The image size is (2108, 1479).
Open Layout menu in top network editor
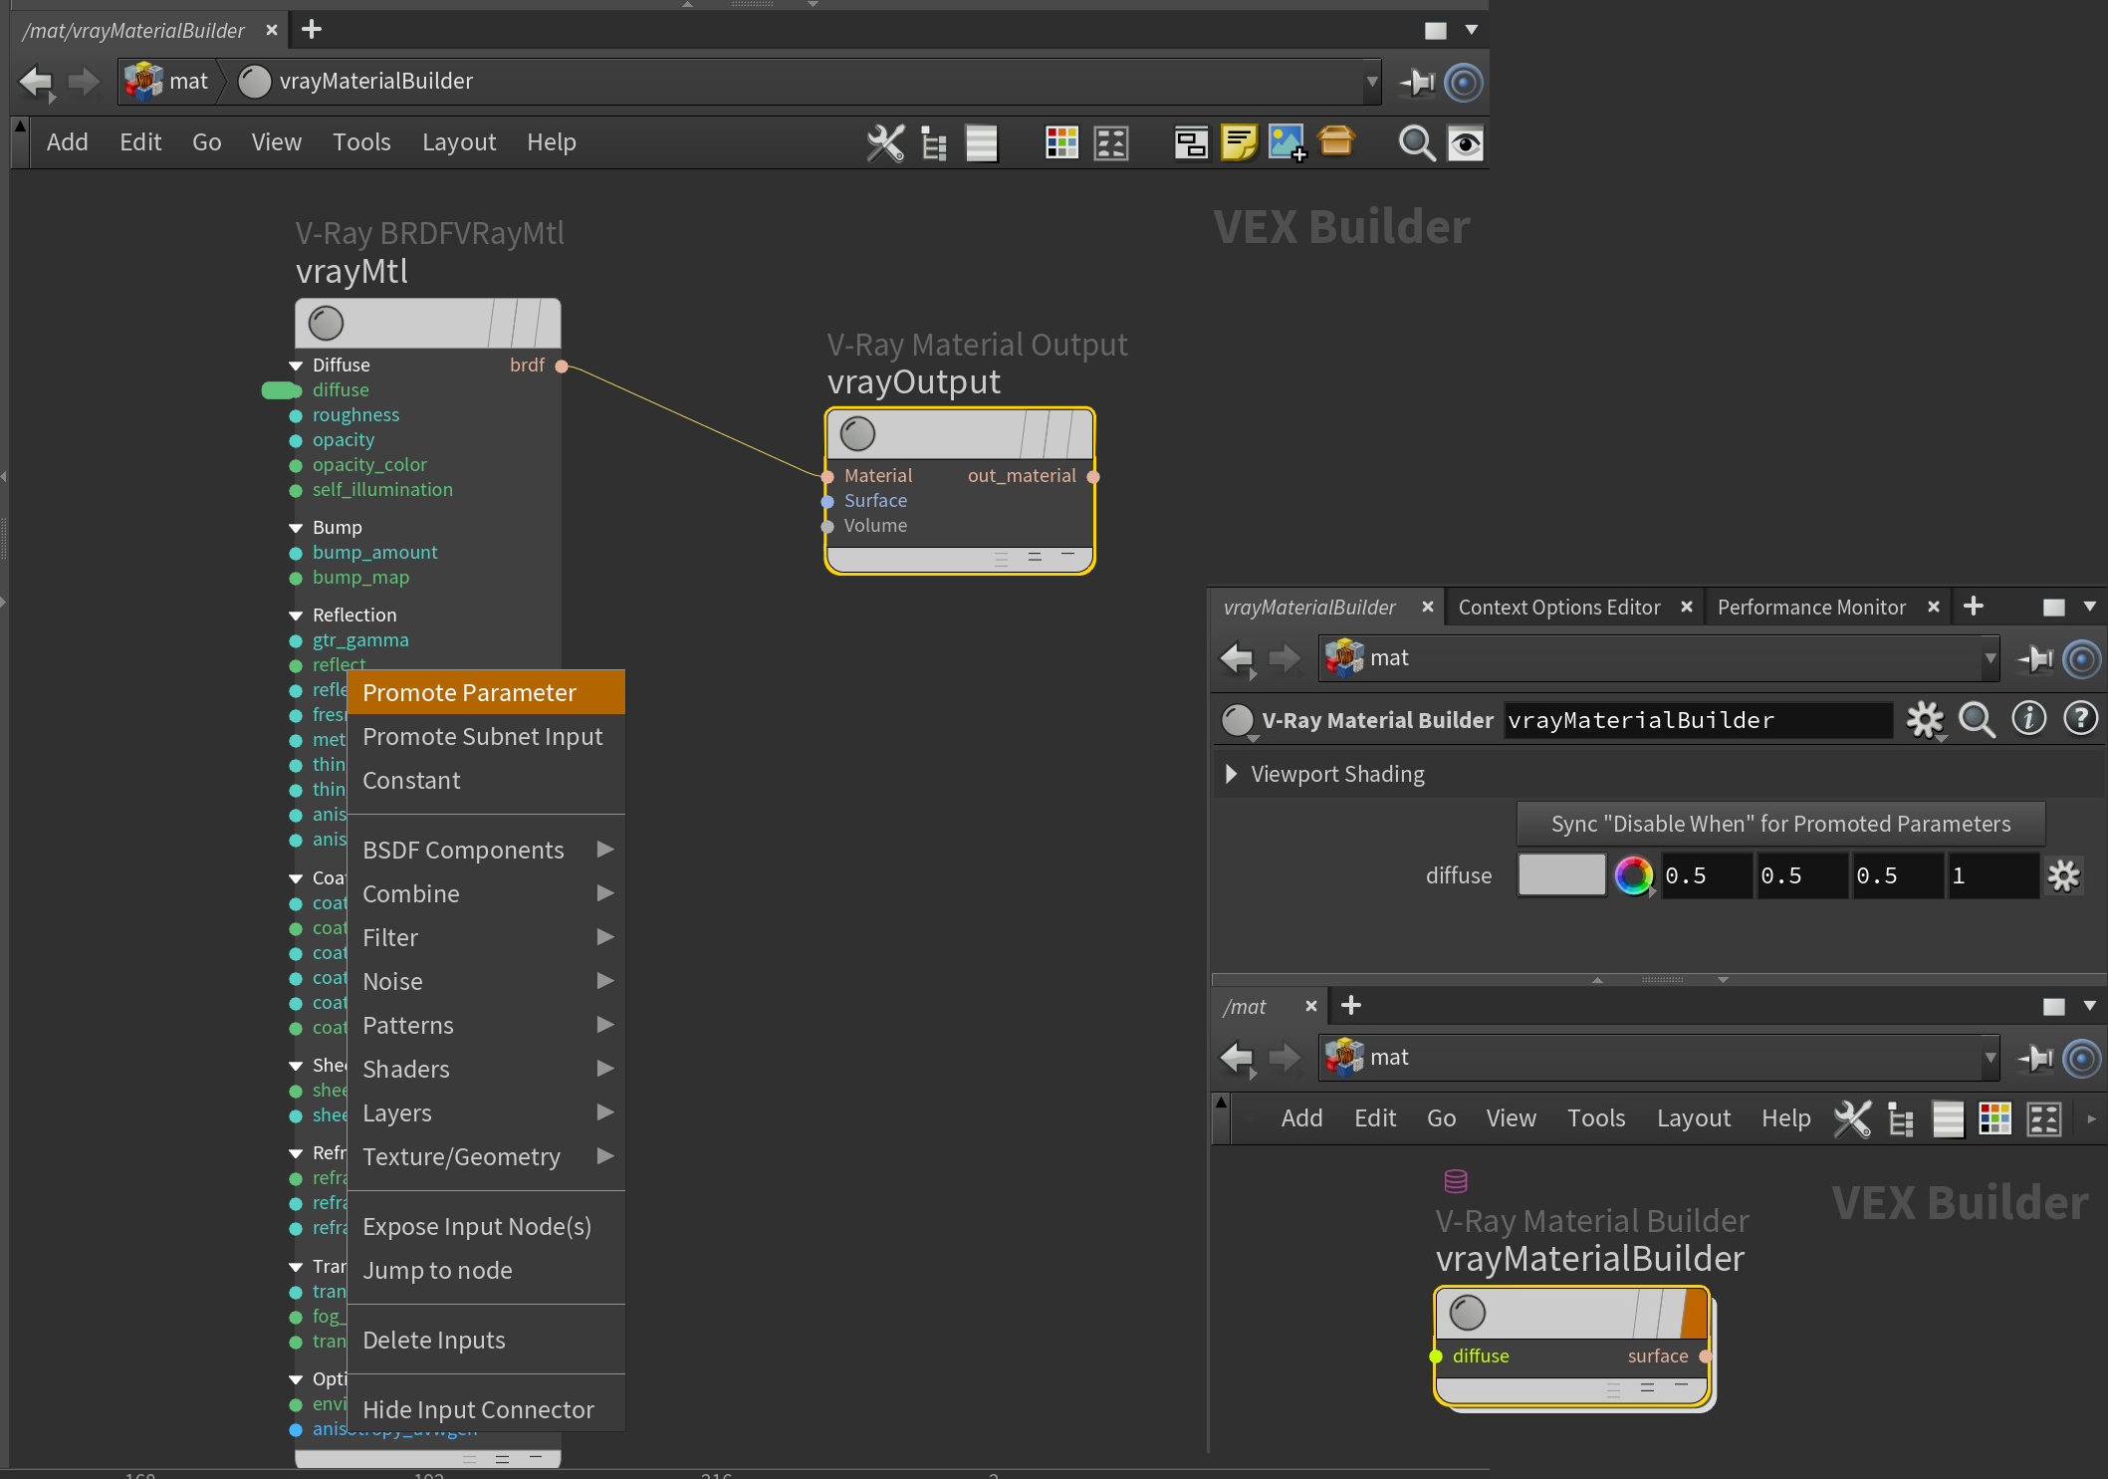(x=459, y=142)
